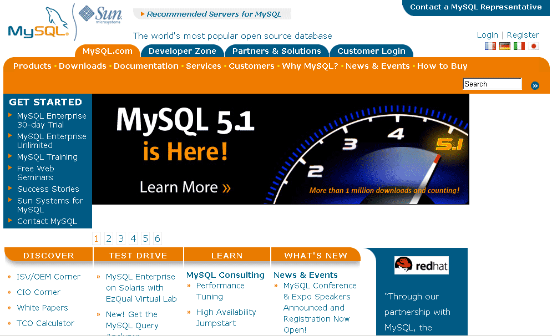This screenshot has width=552, height=336.
Task: Switch language with the French flag
Action: tap(490, 46)
